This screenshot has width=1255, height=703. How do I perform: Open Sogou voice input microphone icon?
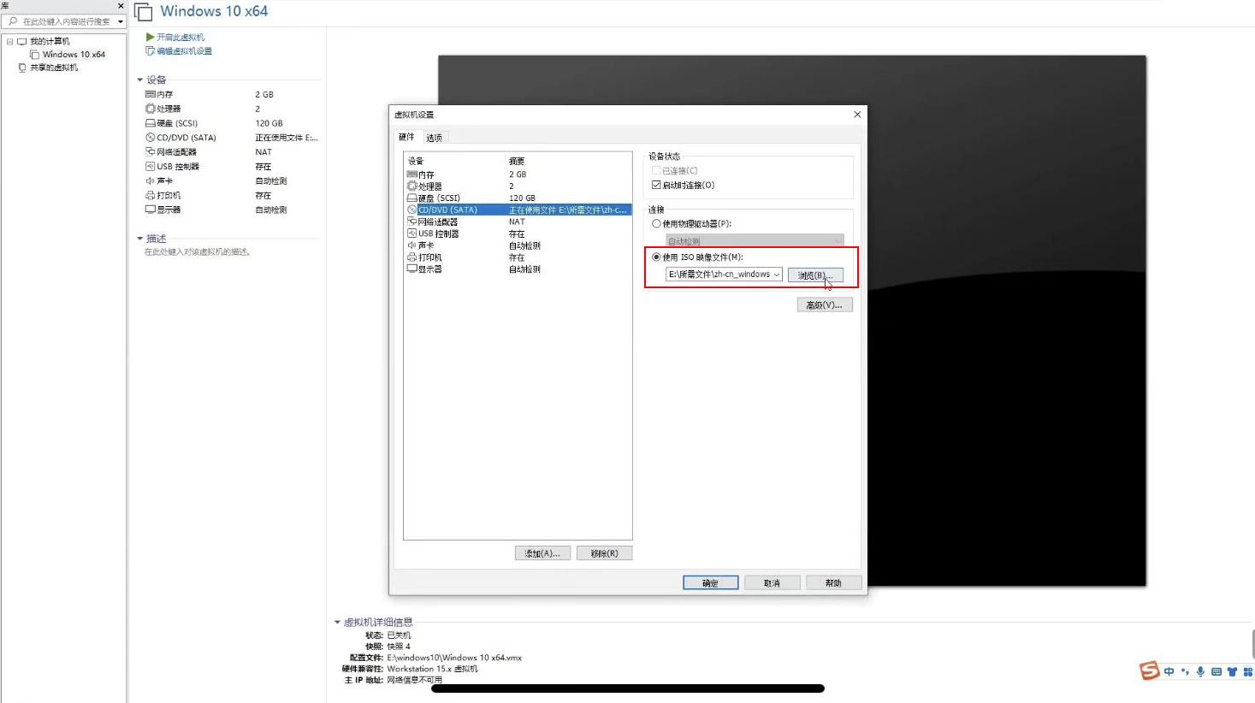click(x=1200, y=672)
